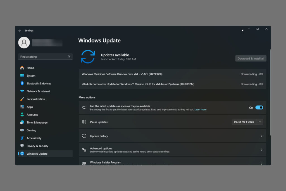Click the Pause updates pause icon

(84, 122)
